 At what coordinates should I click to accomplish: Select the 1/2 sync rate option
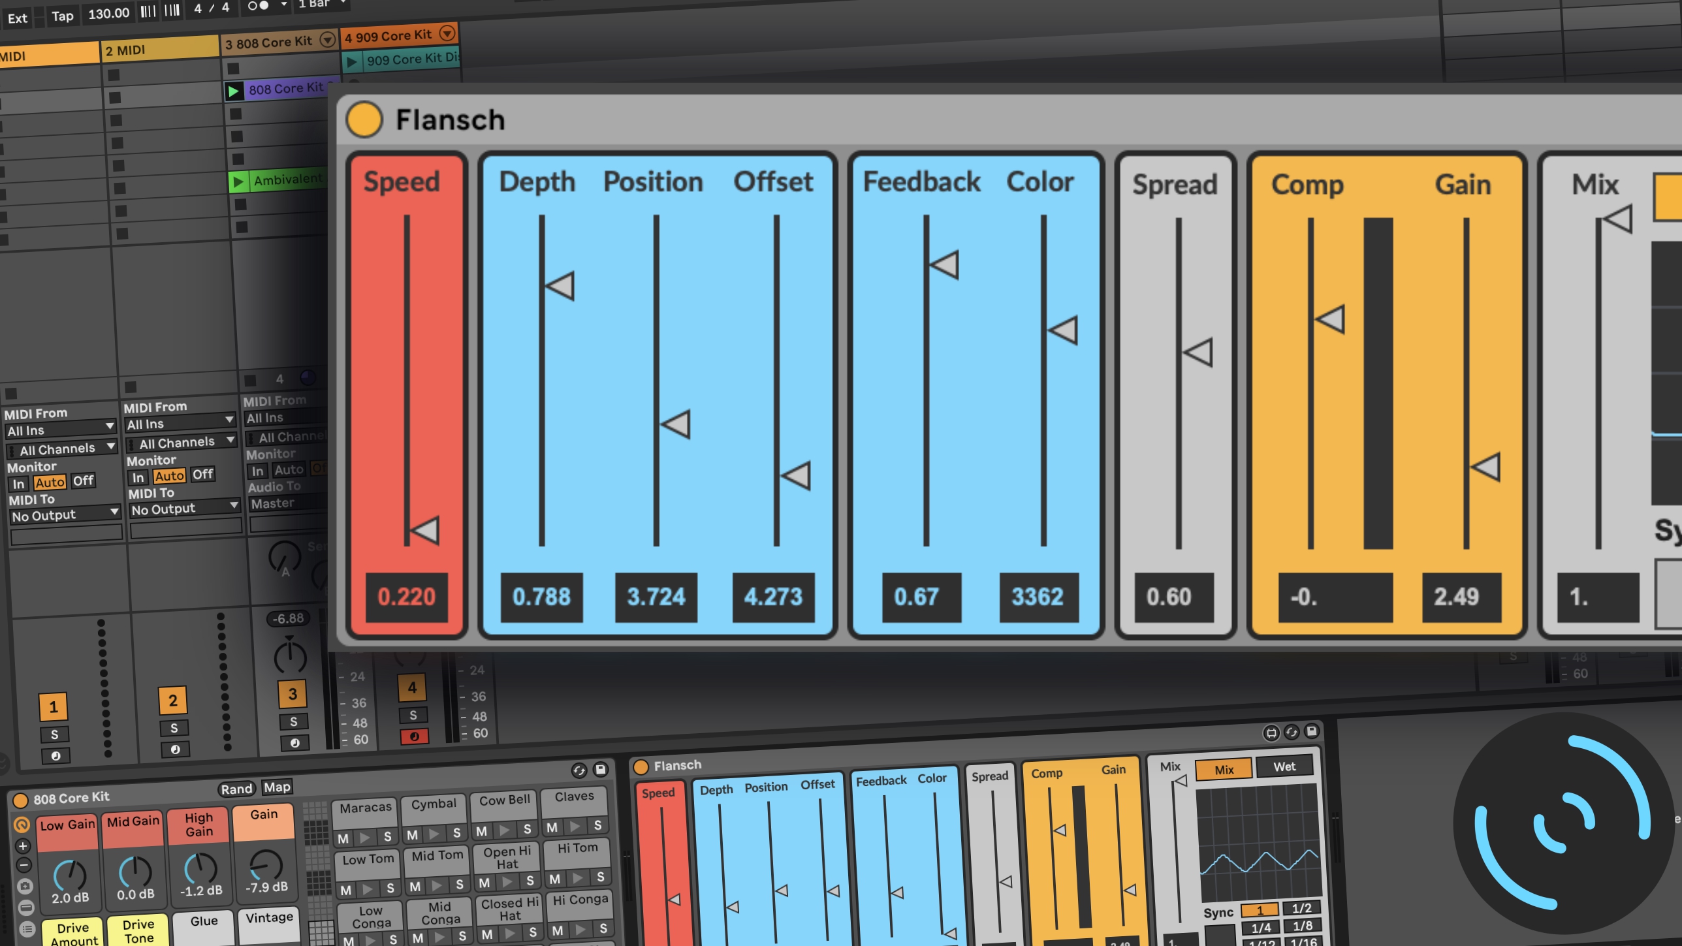pyautogui.click(x=1301, y=908)
